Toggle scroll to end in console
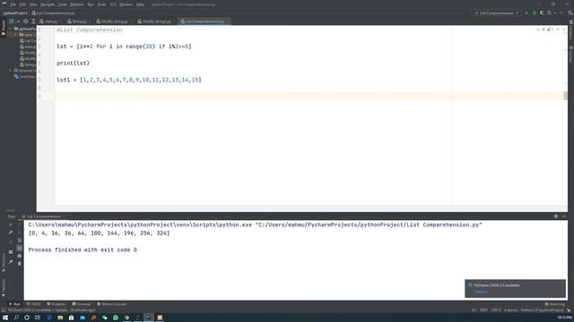The height and width of the screenshot is (322, 574). pos(20,248)
